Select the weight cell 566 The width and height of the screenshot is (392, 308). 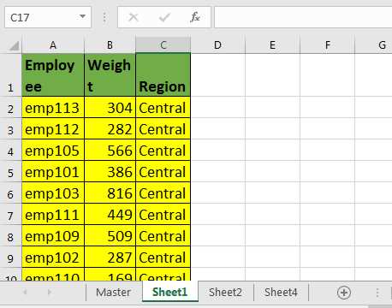point(110,151)
